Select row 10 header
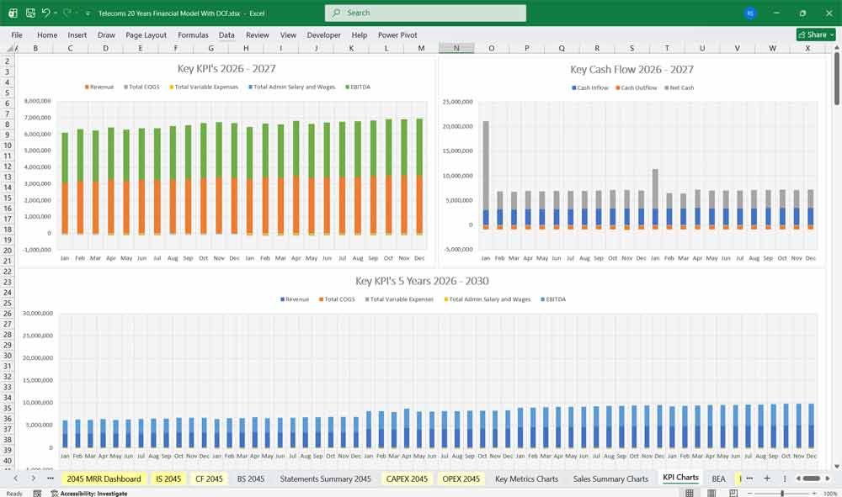This screenshot has width=842, height=497. pos(8,145)
